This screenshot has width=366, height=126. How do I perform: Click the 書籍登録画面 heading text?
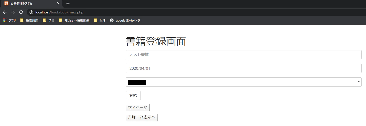pos(156,41)
